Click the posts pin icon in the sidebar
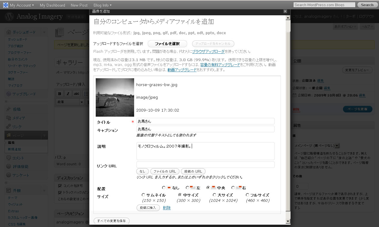This screenshot has width=379, height=227. pos(9,109)
